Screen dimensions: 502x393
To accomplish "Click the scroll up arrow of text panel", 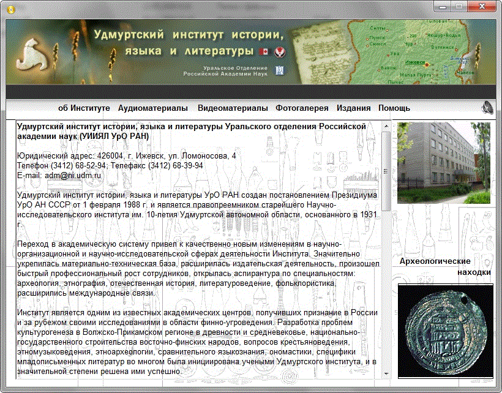I will [386, 125].
